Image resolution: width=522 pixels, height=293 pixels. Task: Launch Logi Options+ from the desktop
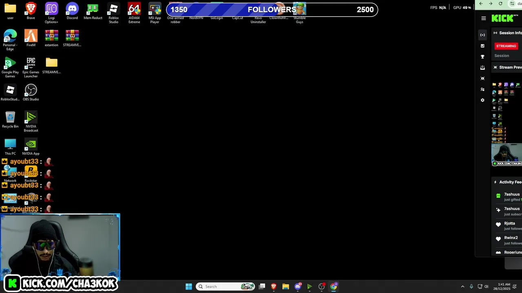(51, 13)
